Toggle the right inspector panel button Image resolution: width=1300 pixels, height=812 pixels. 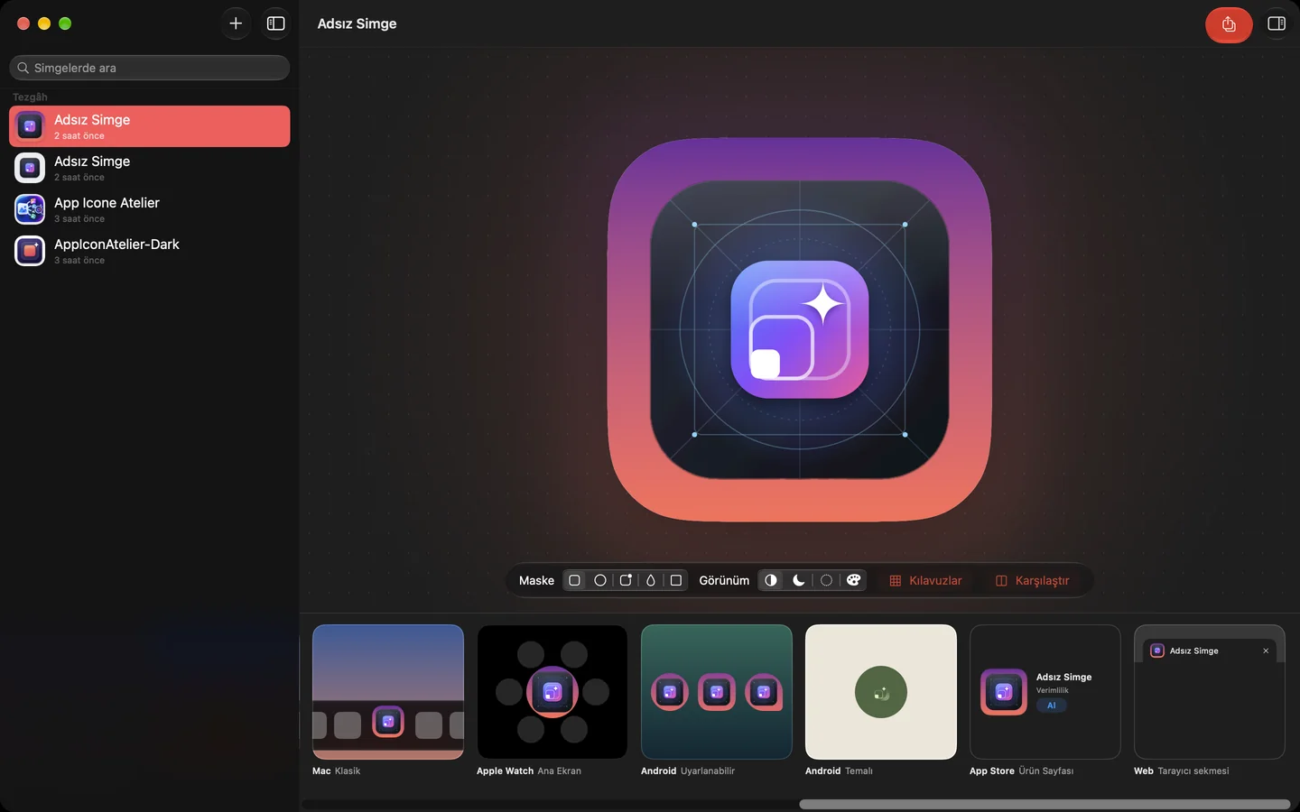(1277, 23)
